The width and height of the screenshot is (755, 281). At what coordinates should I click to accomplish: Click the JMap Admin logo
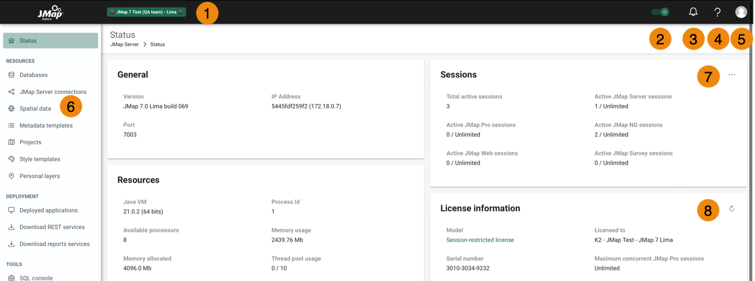click(x=51, y=12)
